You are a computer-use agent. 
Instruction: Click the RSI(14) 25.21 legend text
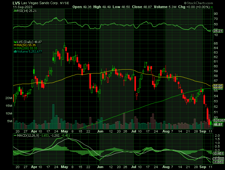click(x=27, y=11)
